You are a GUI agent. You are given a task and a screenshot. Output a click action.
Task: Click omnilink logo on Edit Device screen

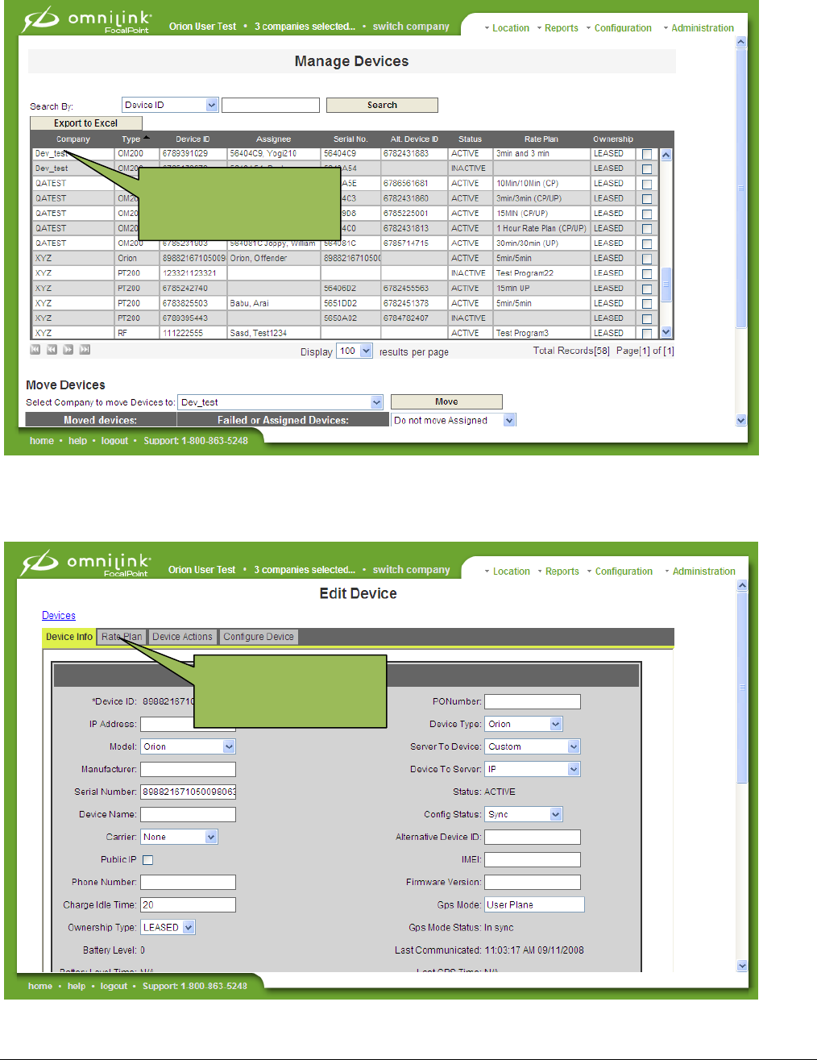pyautogui.click(x=85, y=563)
